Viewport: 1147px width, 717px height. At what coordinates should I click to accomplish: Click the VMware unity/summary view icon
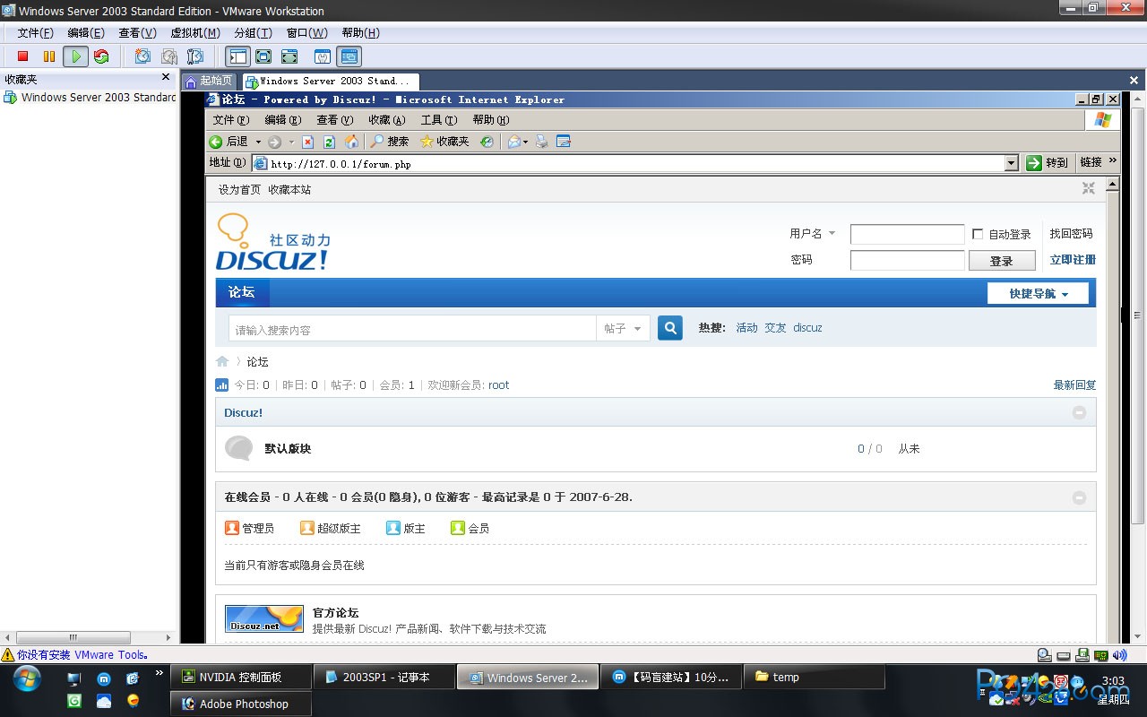[x=349, y=56]
